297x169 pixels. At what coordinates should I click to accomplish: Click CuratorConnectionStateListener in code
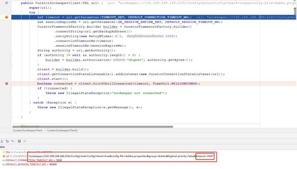coord(179,74)
